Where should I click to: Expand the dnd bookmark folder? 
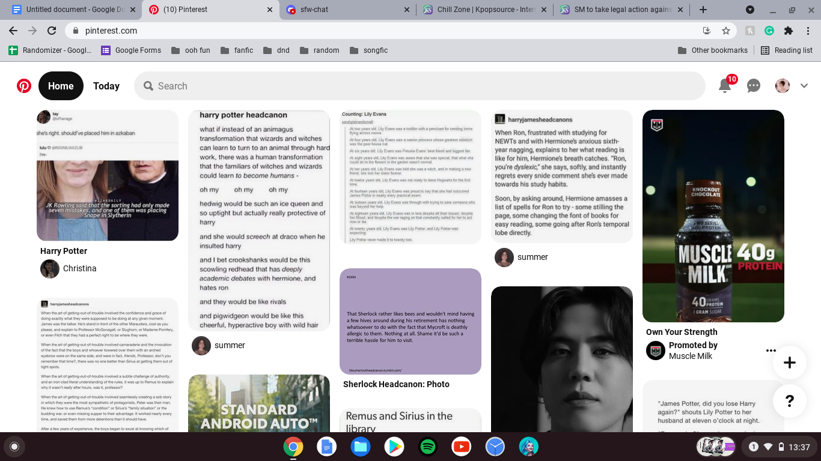pyautogui.click(x=276, y=50)
